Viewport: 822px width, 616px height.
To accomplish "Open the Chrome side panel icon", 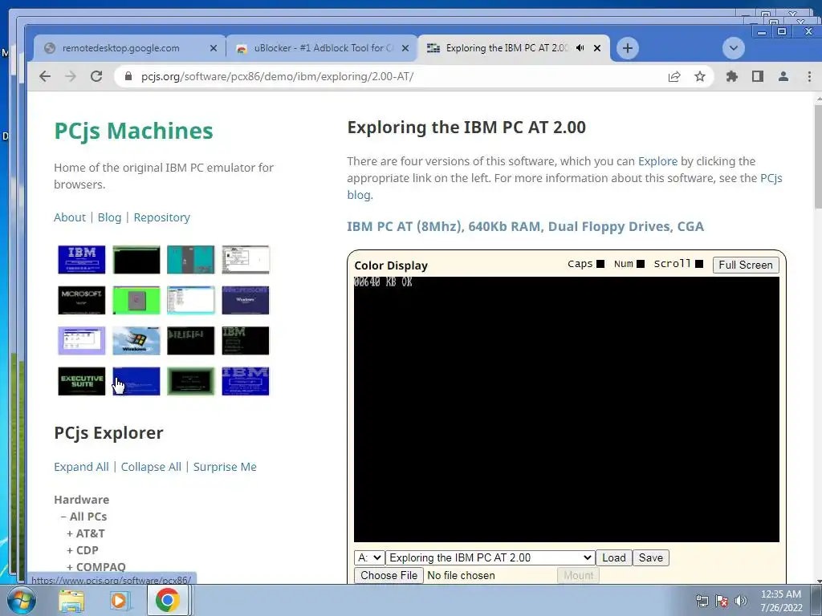I will coord(758,76).
